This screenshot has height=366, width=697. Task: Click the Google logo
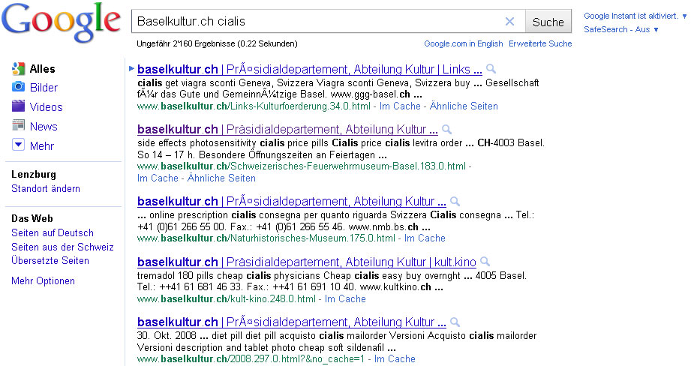tap(61, 22)
